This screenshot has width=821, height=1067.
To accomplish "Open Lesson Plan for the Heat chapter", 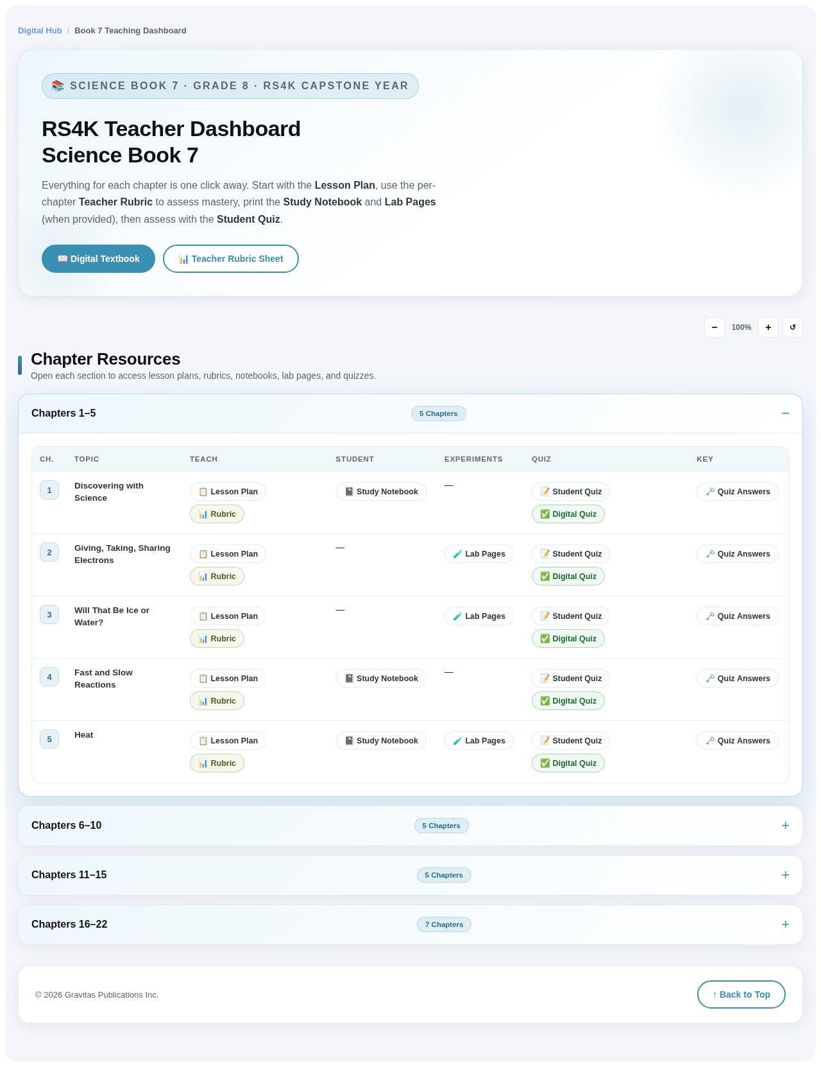I will click(x=228, y=741).
